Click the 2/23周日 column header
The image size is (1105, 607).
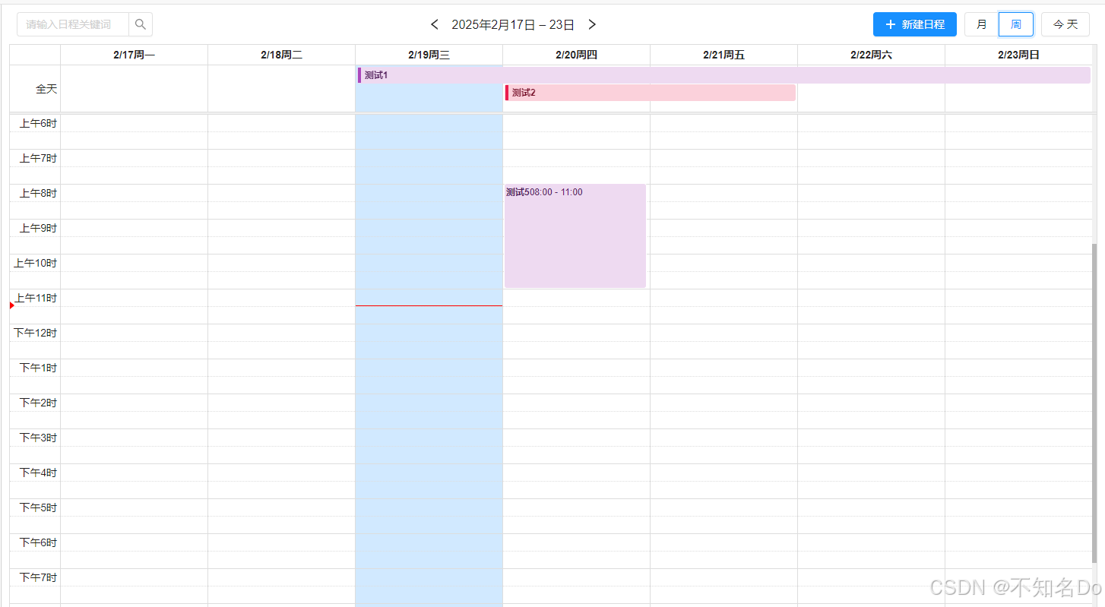[x=1018, y=54]
